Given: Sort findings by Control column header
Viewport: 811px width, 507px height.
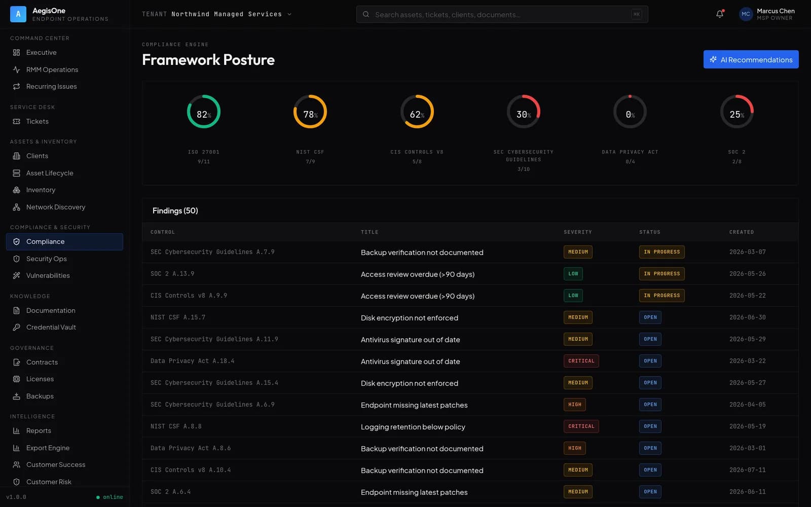Looking at the screenshot, I should (163, 232).
